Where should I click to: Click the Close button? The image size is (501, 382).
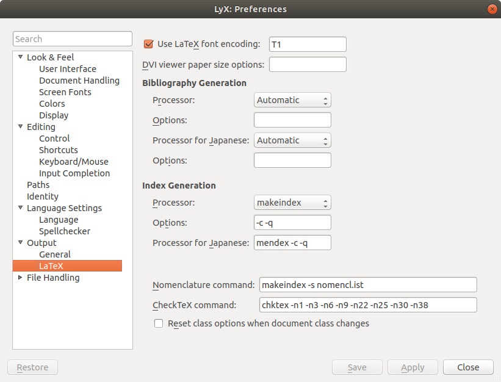pos(468,367)
